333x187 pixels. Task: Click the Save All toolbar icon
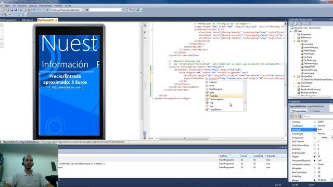(16, 10)
